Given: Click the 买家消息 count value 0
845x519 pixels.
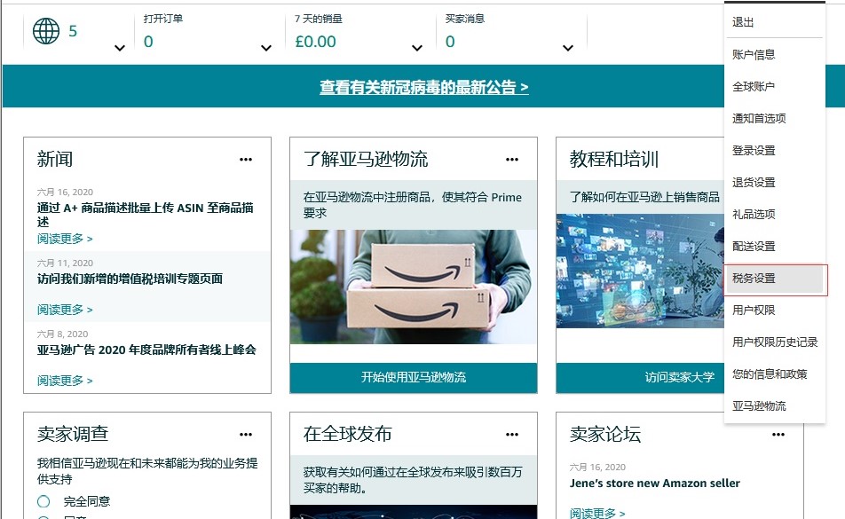Looking at the screenshot, I should [450, 42].
